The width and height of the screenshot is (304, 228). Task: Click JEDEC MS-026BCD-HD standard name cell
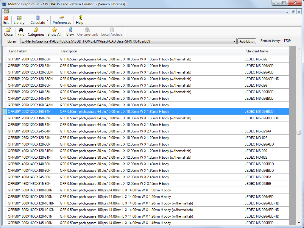[x=266, y=118]
